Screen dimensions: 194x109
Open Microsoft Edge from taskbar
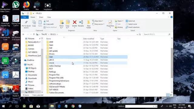tap(59, 106)
